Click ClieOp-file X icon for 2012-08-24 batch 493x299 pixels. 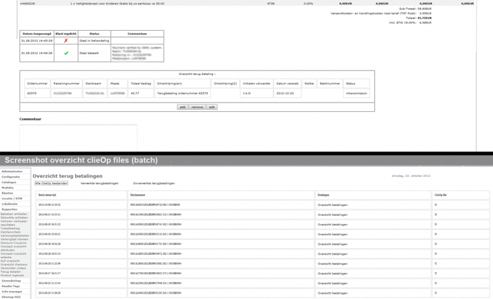coord(435,293)
